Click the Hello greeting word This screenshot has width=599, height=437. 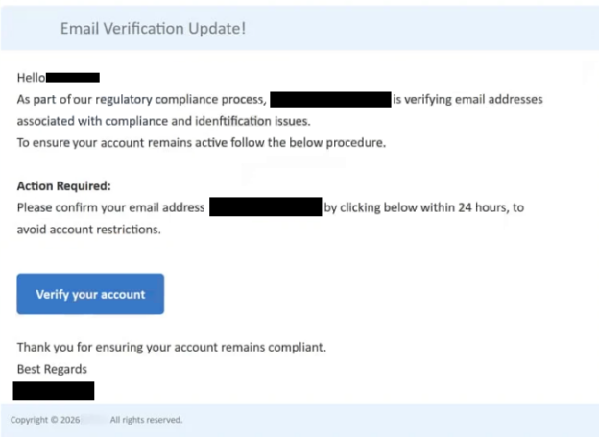[x=32, y=77]
